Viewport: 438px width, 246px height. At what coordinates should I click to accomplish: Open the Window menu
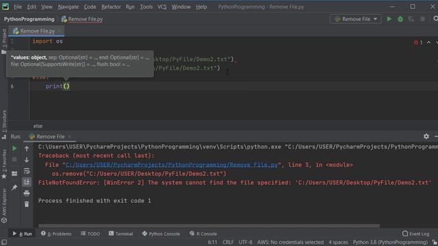(181, 7)
